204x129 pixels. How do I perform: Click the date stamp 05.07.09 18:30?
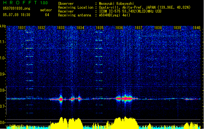tap(17, 15)
